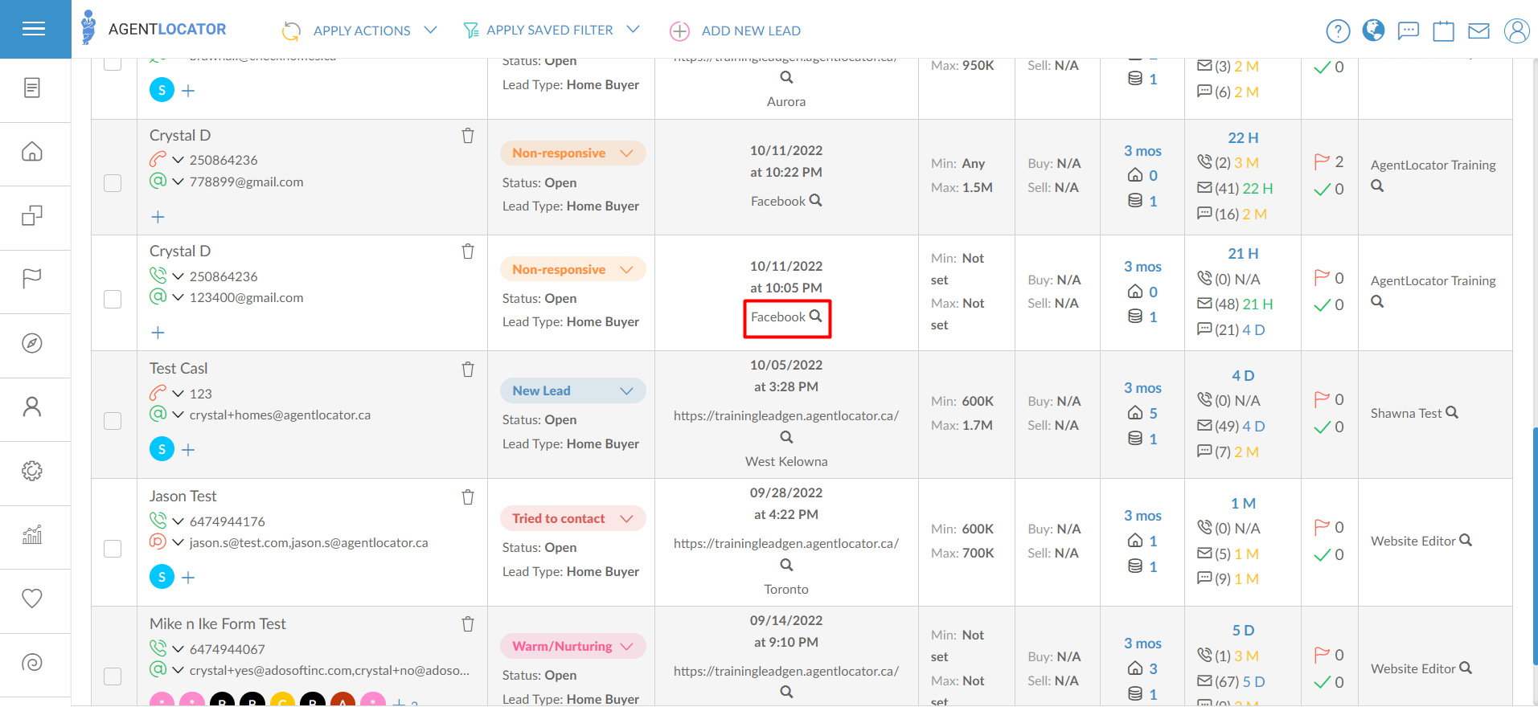This screenshot has width=1538, height=707.
Task: Open the help question mark icon
Action: pyautogui.click(x=1338, y=31)
